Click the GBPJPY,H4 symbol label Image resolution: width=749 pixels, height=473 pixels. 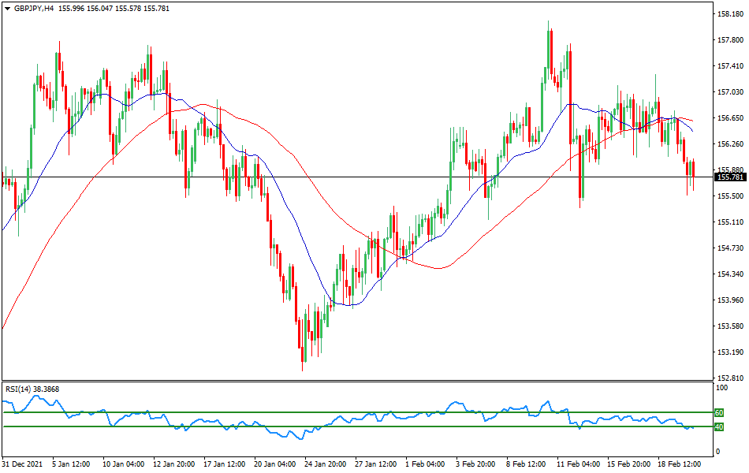pos(39,8)
